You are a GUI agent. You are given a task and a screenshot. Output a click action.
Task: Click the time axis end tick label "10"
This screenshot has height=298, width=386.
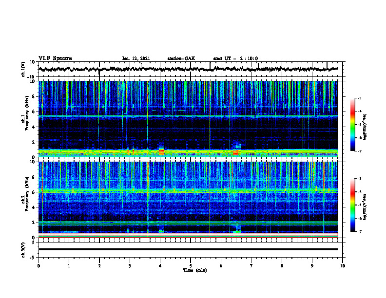coord(343,266)
